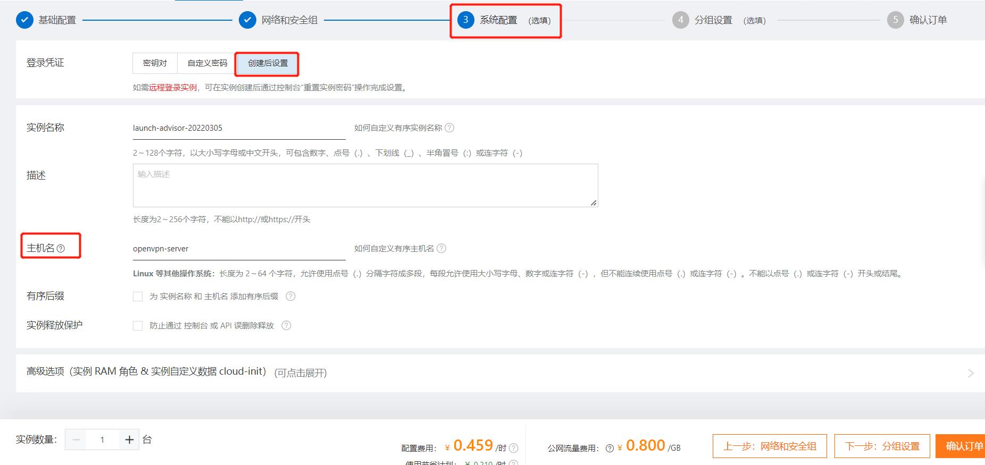Open help icon next to 如何自定义有序实例名称
Screen dimensions: 985x465
click(x=449, y=128)
